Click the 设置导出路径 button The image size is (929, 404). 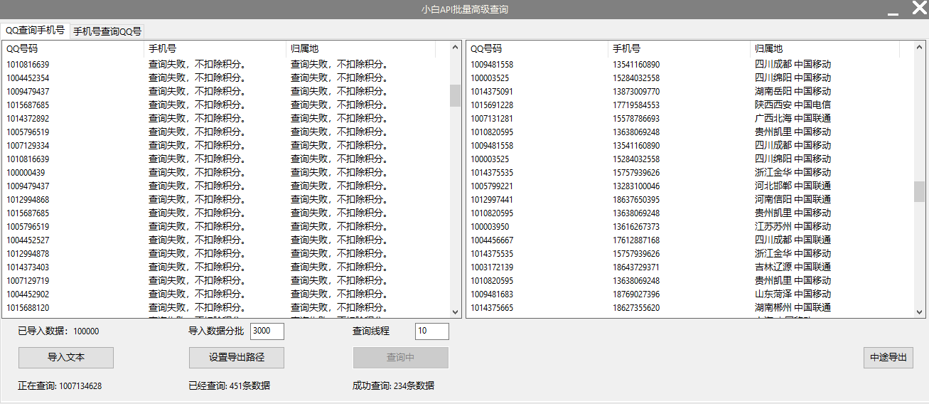click(237, 358)
